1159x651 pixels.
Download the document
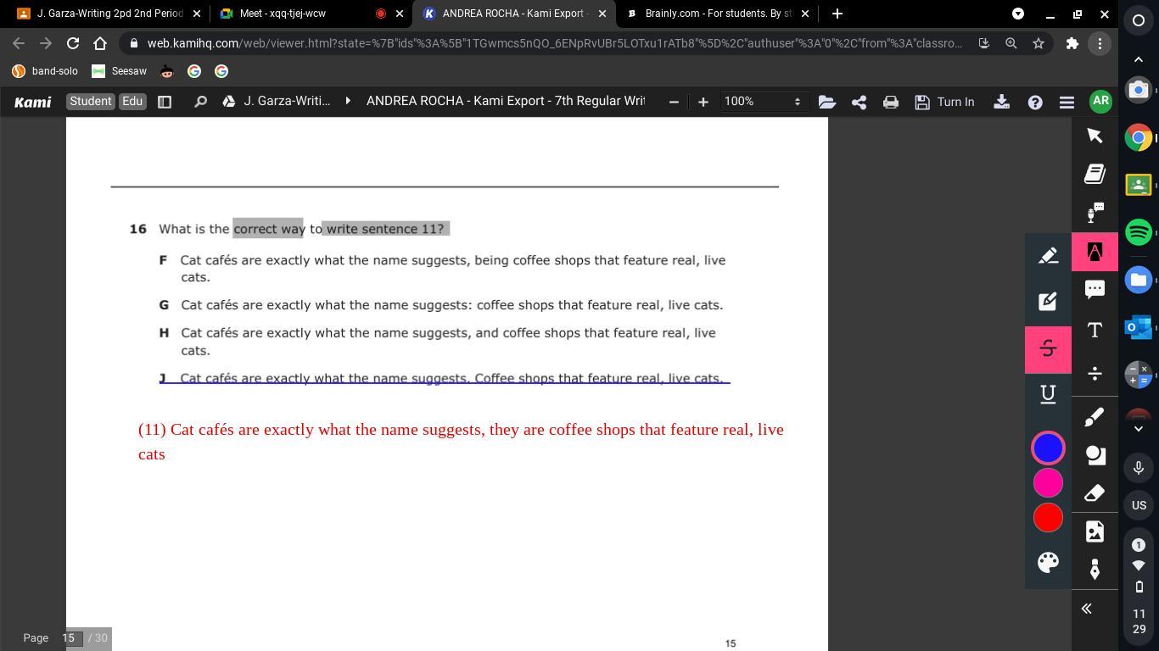pos(1001,102)
